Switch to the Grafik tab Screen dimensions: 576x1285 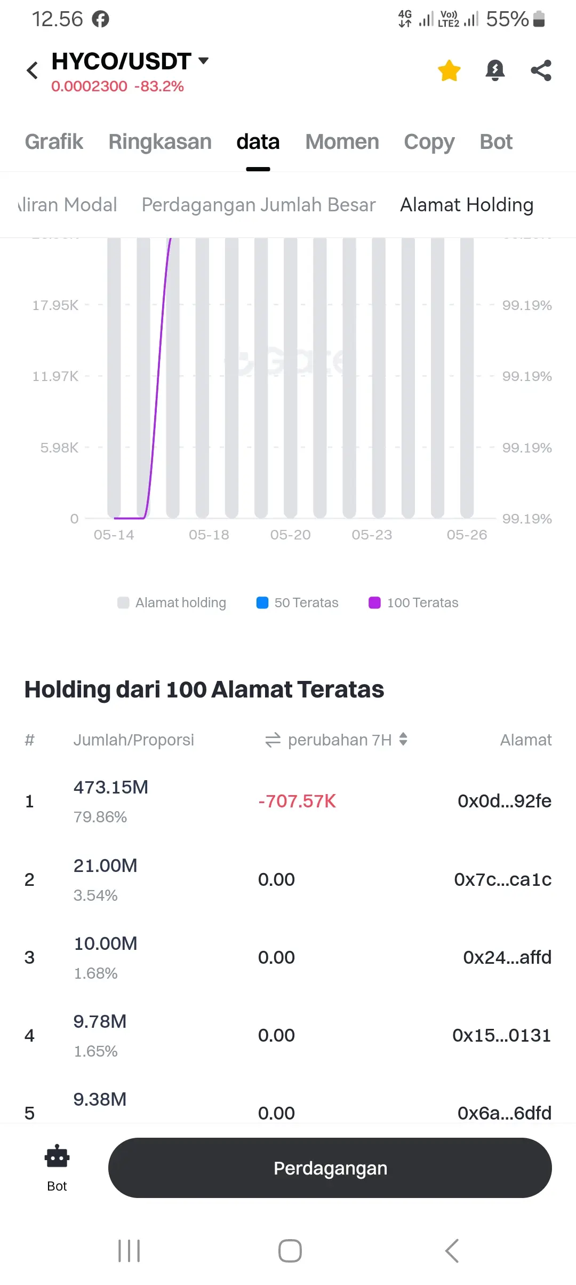pos(54,142)
